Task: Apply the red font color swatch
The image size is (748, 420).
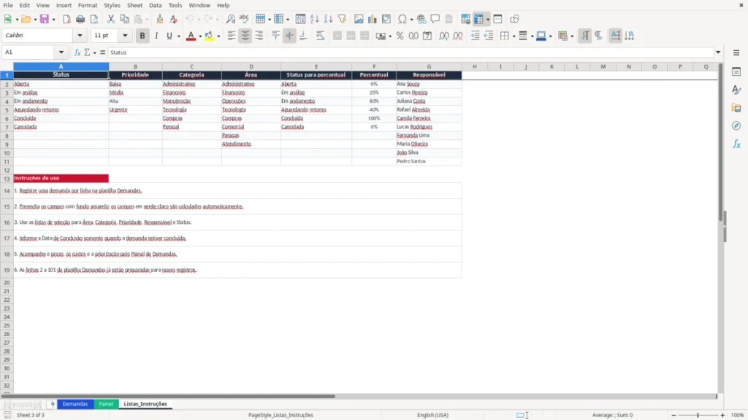Action: [x=191, y=36]
